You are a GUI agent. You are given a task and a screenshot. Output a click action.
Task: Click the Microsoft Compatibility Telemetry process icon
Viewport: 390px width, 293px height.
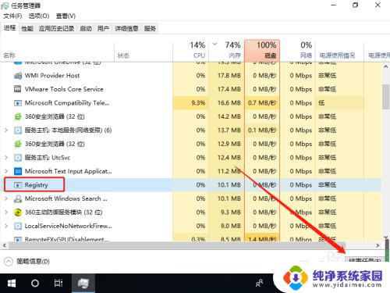pos(18,103)
